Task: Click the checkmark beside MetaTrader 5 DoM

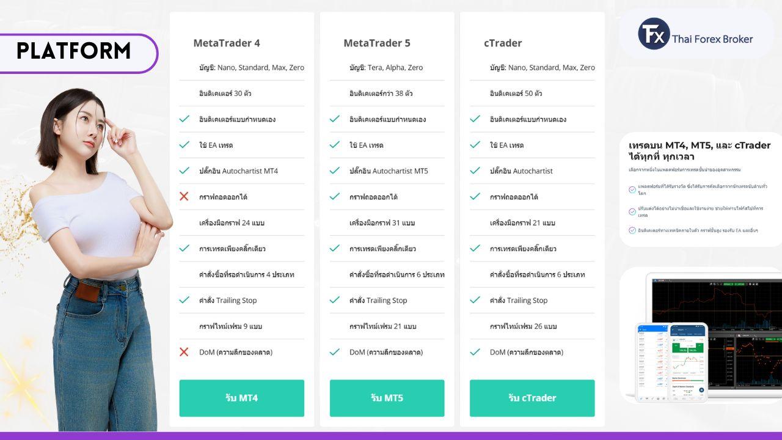Action: coord(334,352)
